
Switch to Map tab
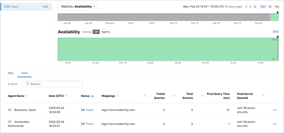[11, 73]
